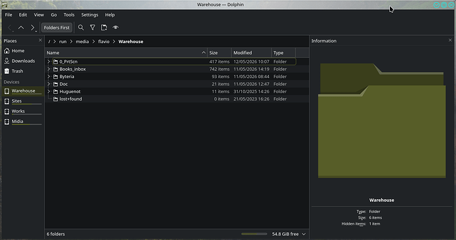Viewport: 456px width, 240px height.
Task: Expand the 0_PrtScn folder tree
Action: [x=48, y=61]
